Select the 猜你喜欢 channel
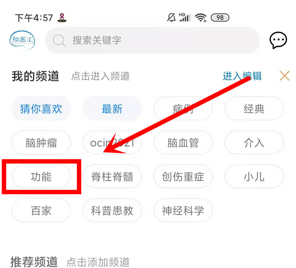The width and height of the screenshot is (296, 268). tap(41, 109)
